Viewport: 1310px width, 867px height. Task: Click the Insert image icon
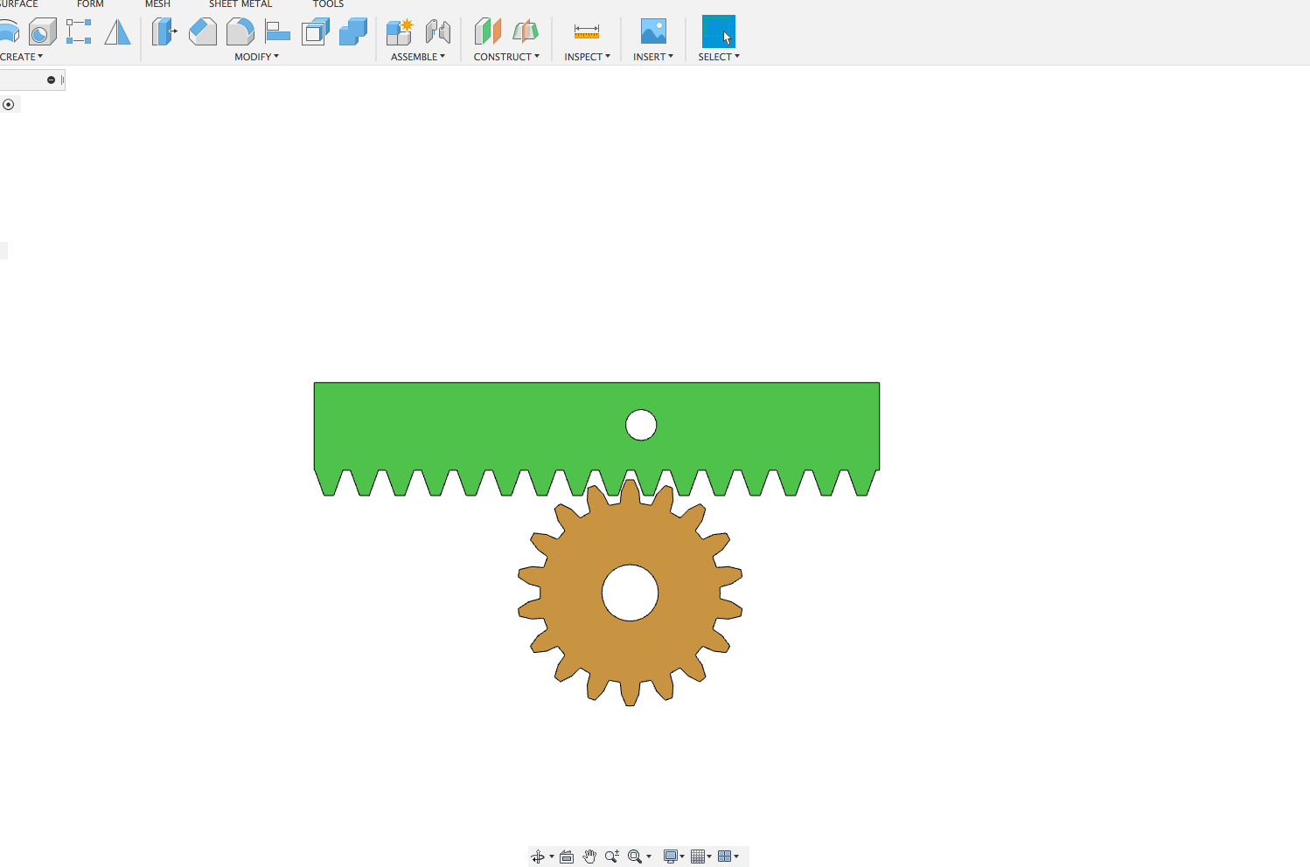tap(653, 32)
